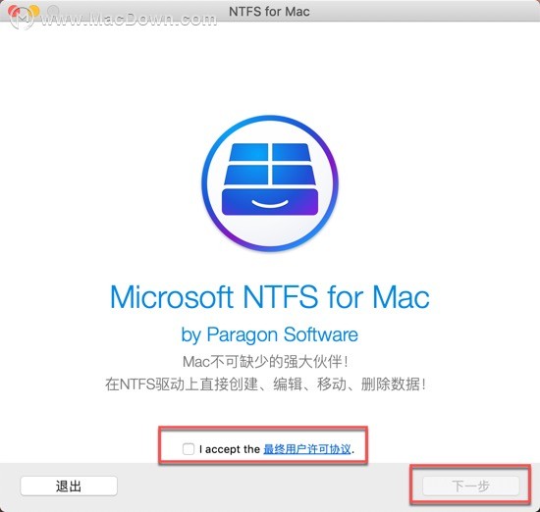Click the 下一步 button
Viewport: 540px width, 512px height.
pyautogui.click(x=470, y=486)
